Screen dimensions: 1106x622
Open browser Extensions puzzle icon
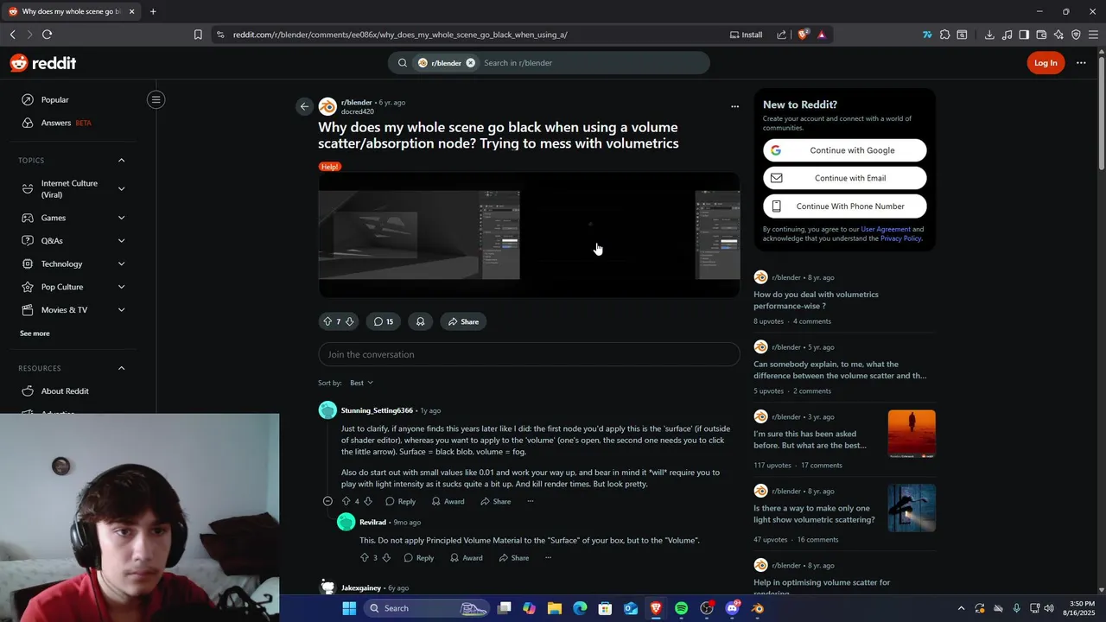(944, 35)
